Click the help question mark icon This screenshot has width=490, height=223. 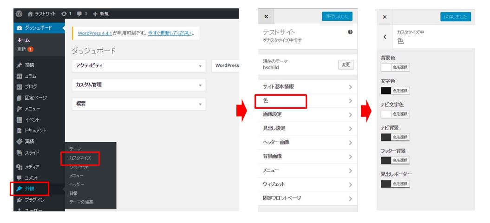click(350, 32)
